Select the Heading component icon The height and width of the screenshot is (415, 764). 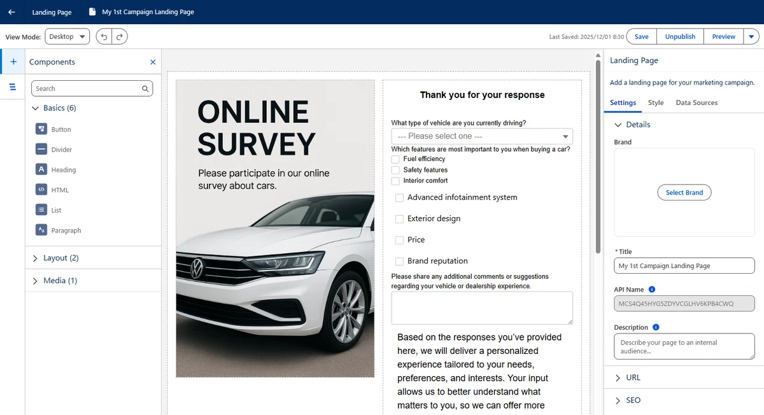pos(41,170)
